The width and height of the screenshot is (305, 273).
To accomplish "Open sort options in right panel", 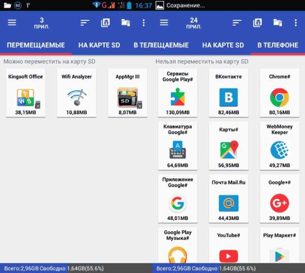I will coord(237,23).
